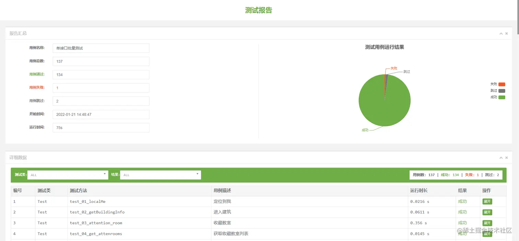
Task: Click the page vertical scrollbar
Action: click(517, 18)
